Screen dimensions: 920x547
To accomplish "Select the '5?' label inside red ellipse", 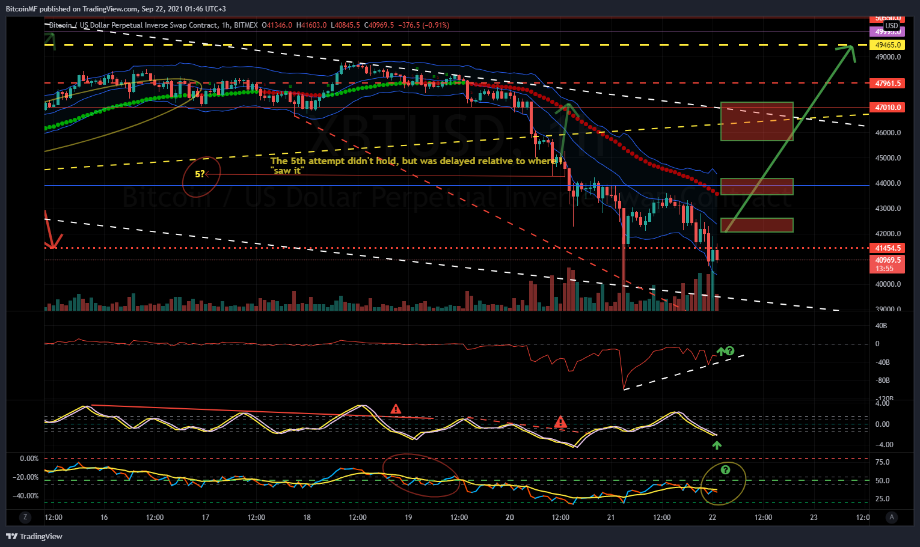I will 200,174.
